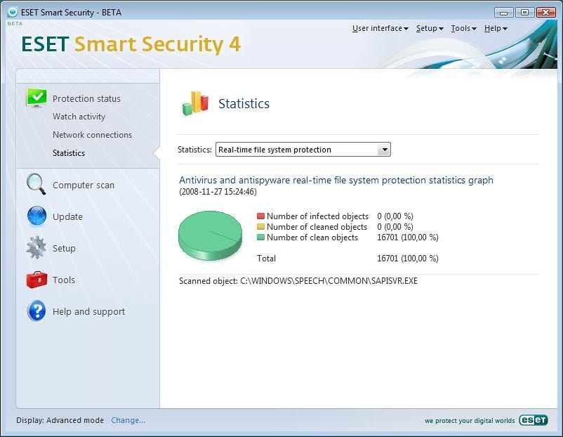Click the Computer scan magnifying glass icon
Viewport: 563px width, 437px height.
click(37, 184)
